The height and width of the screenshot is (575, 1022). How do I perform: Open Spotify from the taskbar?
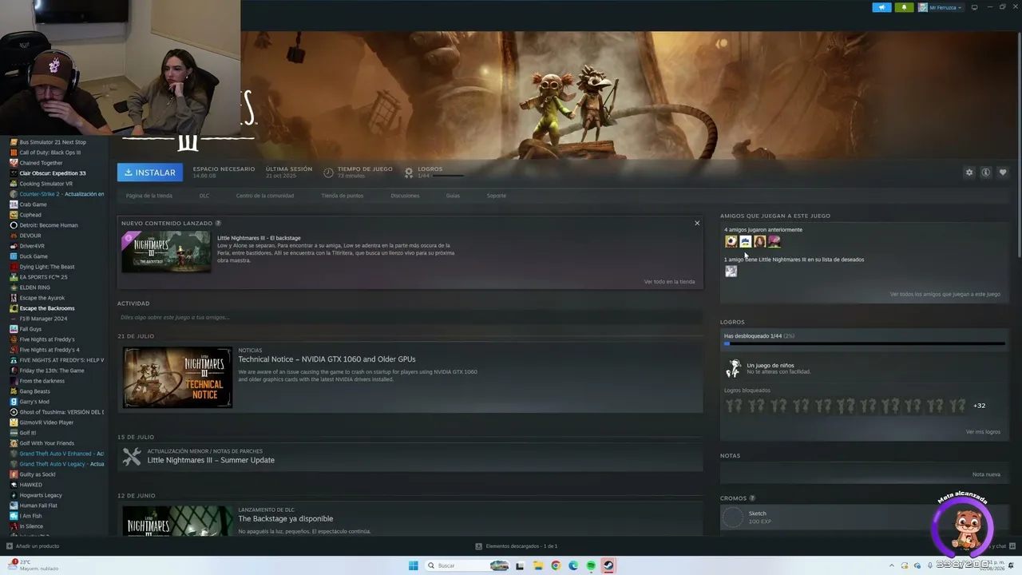coord(591,565)
